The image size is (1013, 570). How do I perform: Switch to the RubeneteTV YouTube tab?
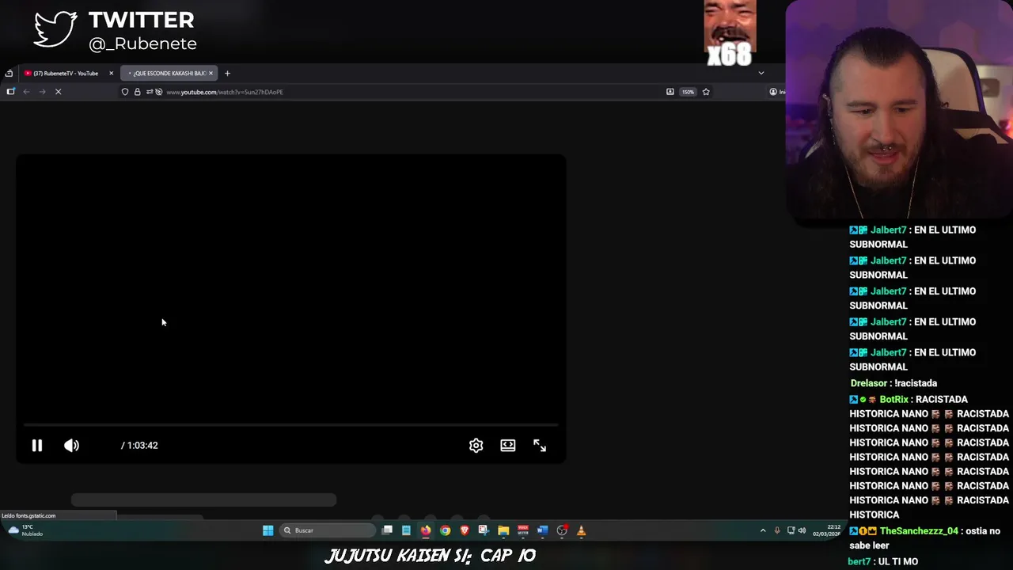click(66, 73)
